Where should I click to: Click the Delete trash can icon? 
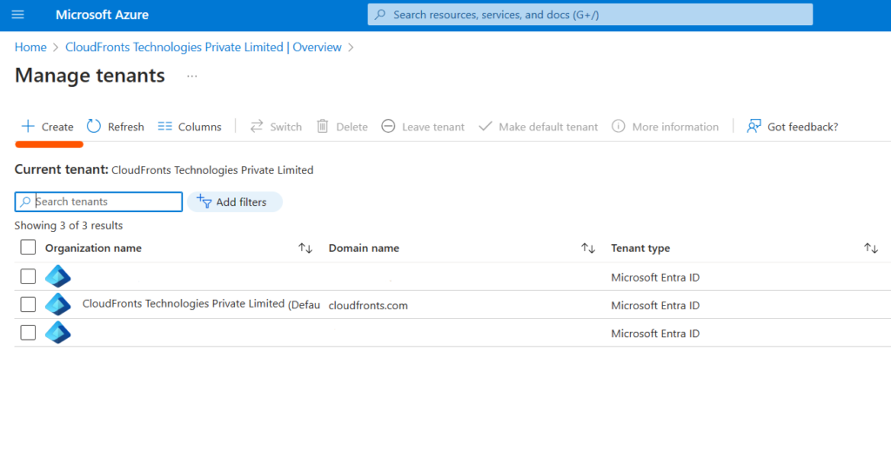(x=322, y=126)
